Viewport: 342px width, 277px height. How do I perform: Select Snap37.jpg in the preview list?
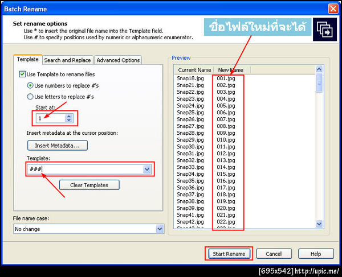coord(190,195)
